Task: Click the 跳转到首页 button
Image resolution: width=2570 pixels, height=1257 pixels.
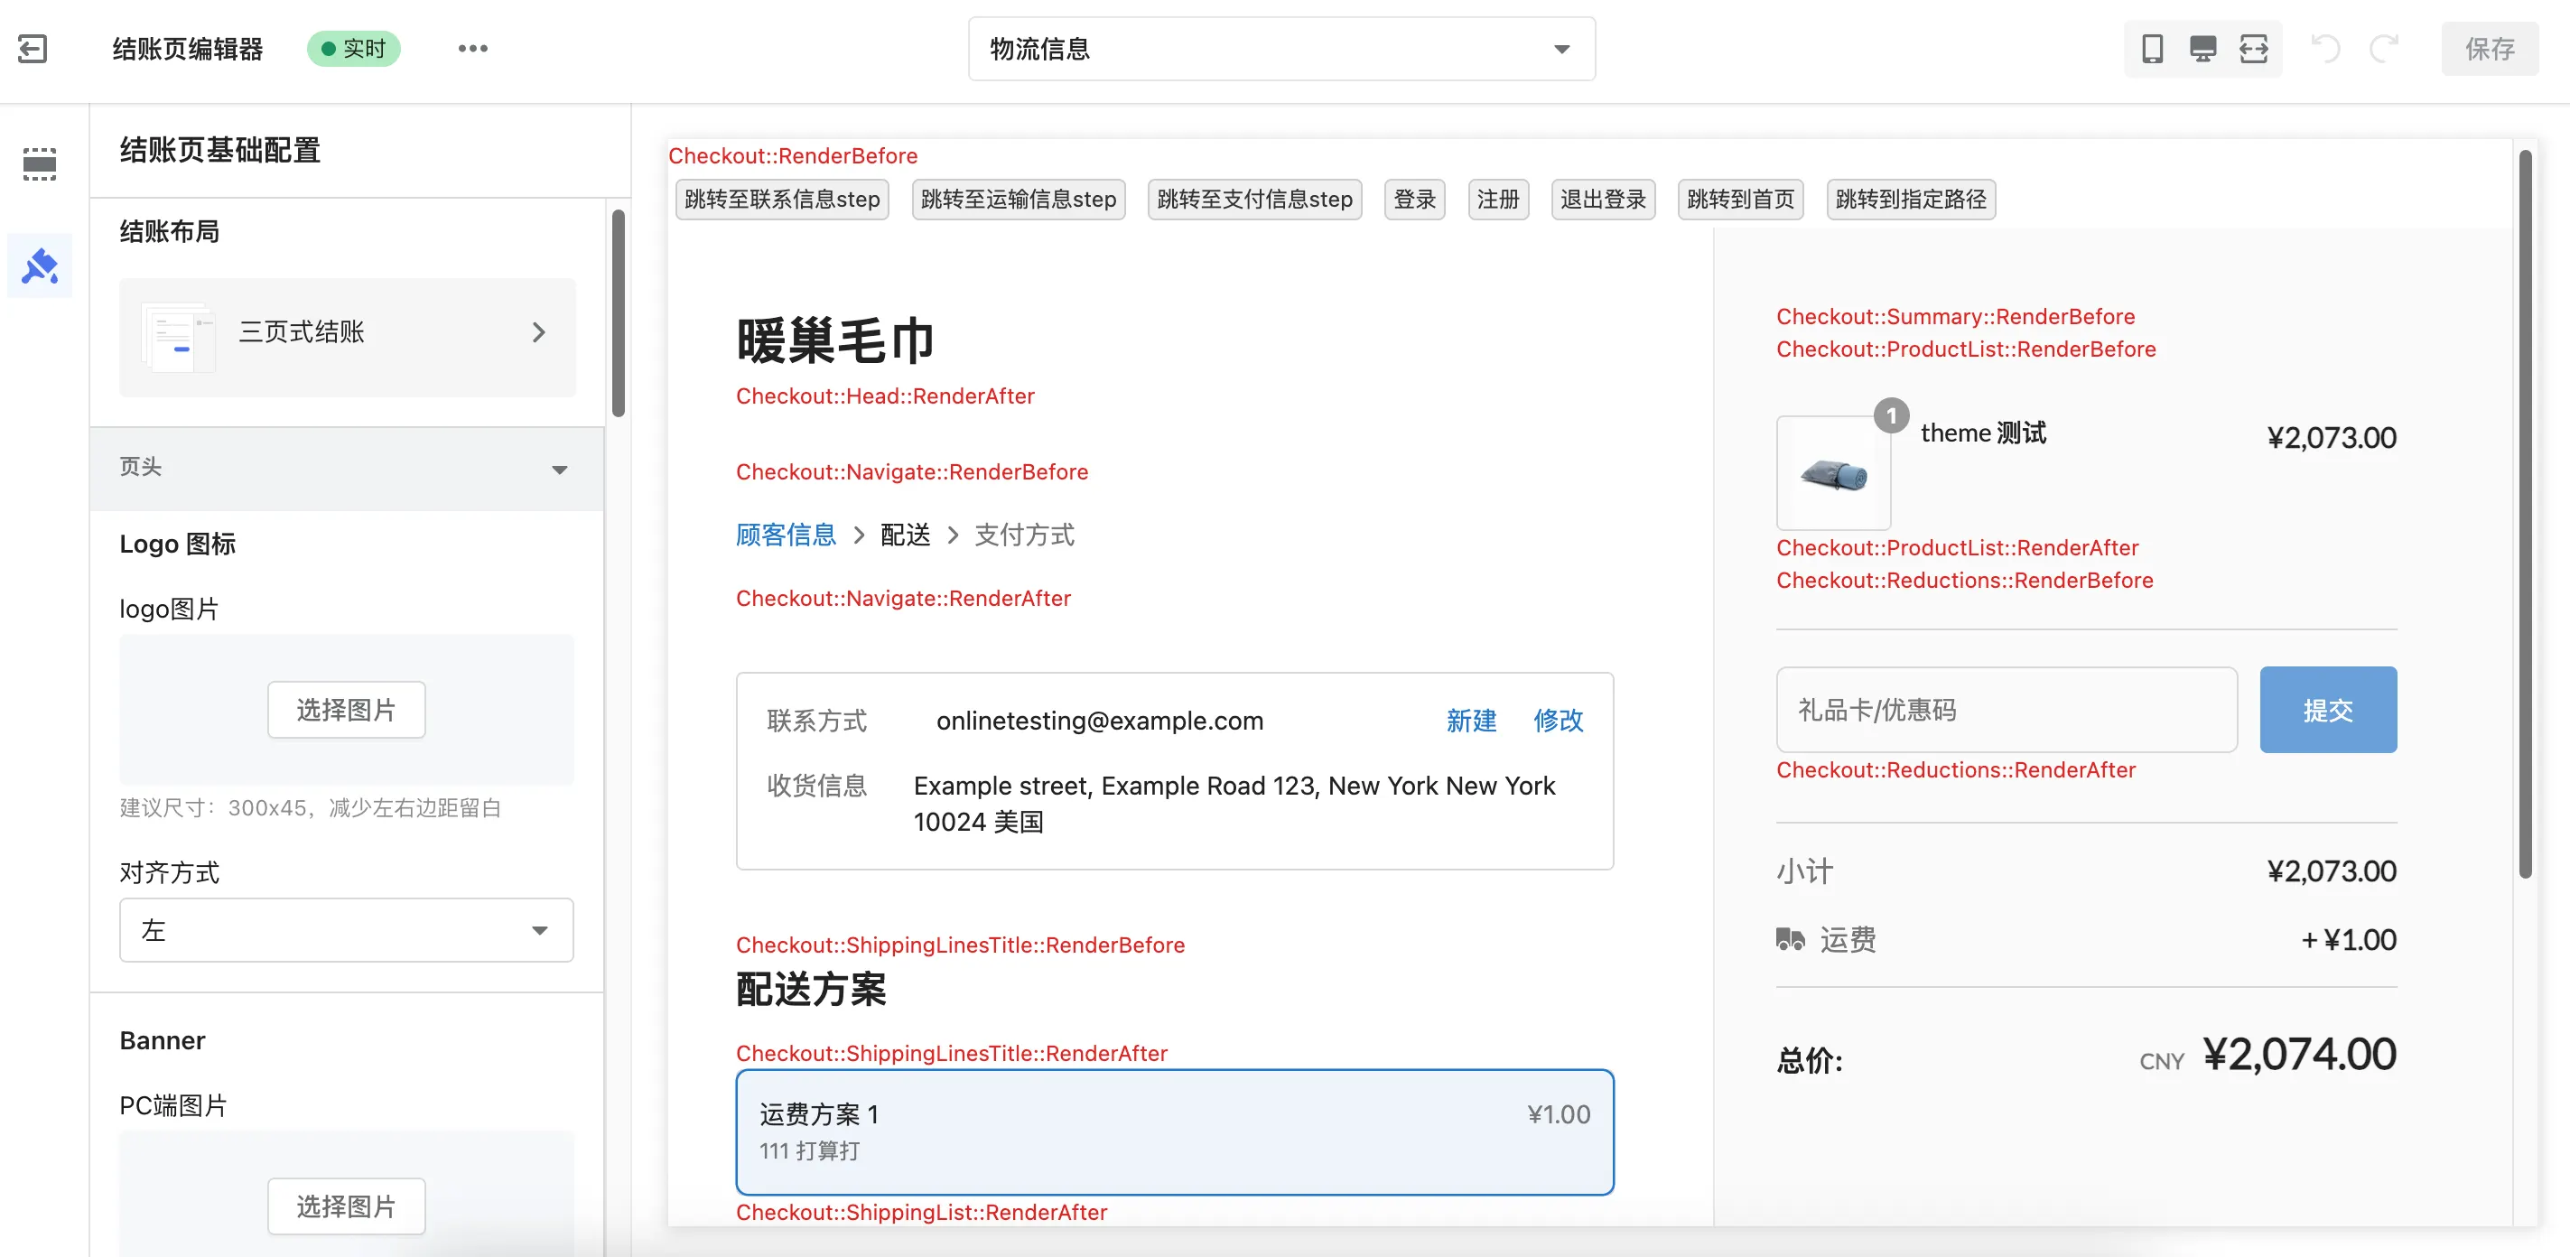Action: [x=1741, y=200]
